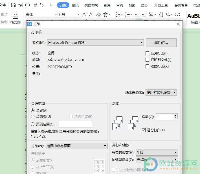Click the Format Painter brush icon
This screenshot has width=200, height=174.
point(16,15)
